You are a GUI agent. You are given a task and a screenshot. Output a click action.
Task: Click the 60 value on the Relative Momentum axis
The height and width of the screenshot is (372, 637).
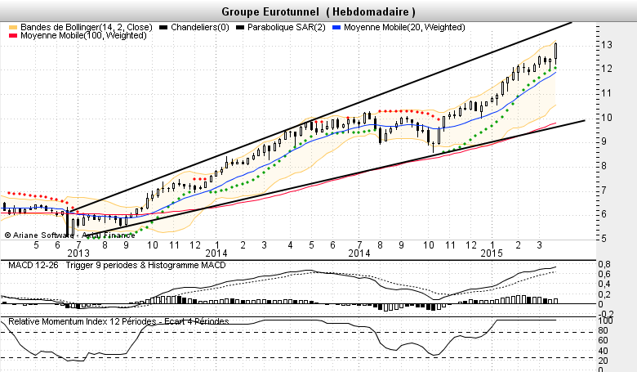pos(604,341)
